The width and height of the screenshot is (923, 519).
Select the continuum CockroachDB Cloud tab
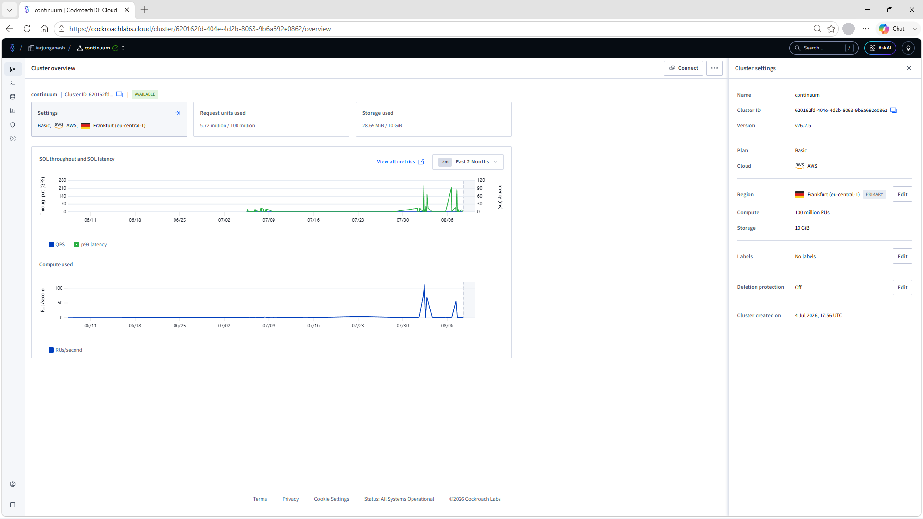77,10
